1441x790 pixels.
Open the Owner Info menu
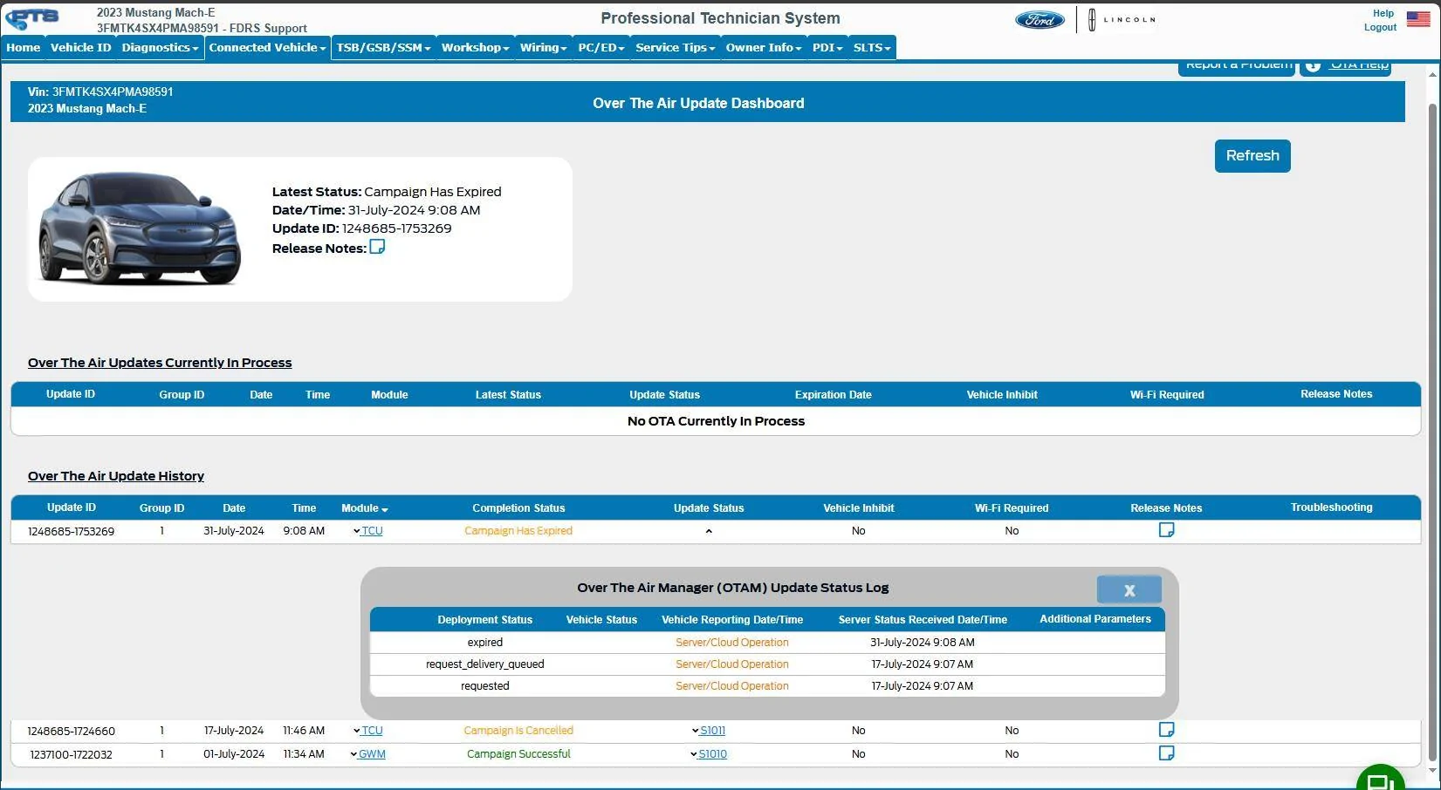[x=764, y=48]
